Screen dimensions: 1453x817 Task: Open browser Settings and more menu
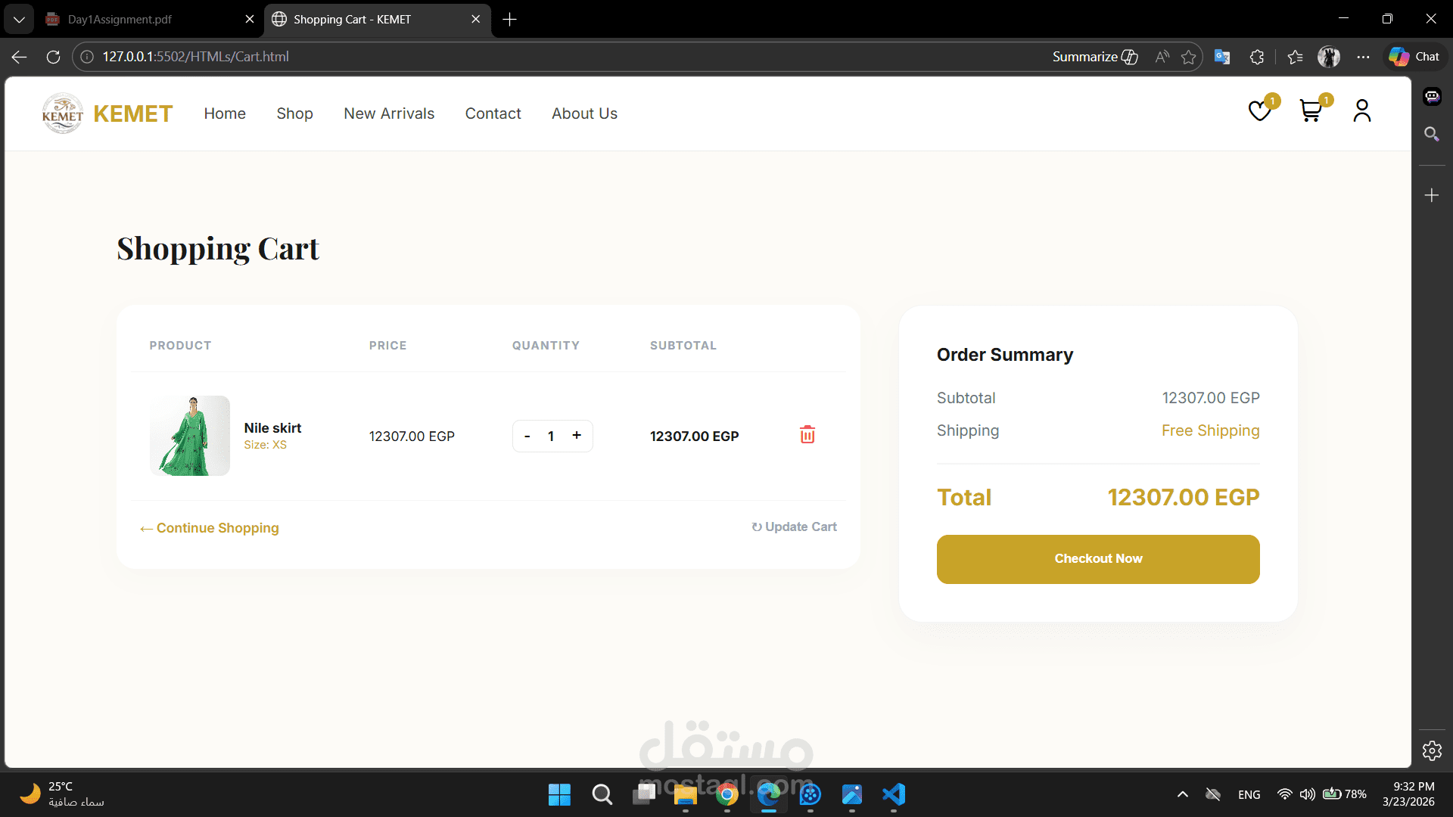pos(1363,57)
